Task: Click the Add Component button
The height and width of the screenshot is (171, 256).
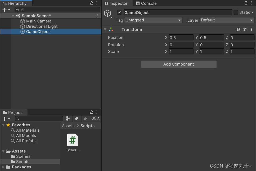Action: (178, 64)
